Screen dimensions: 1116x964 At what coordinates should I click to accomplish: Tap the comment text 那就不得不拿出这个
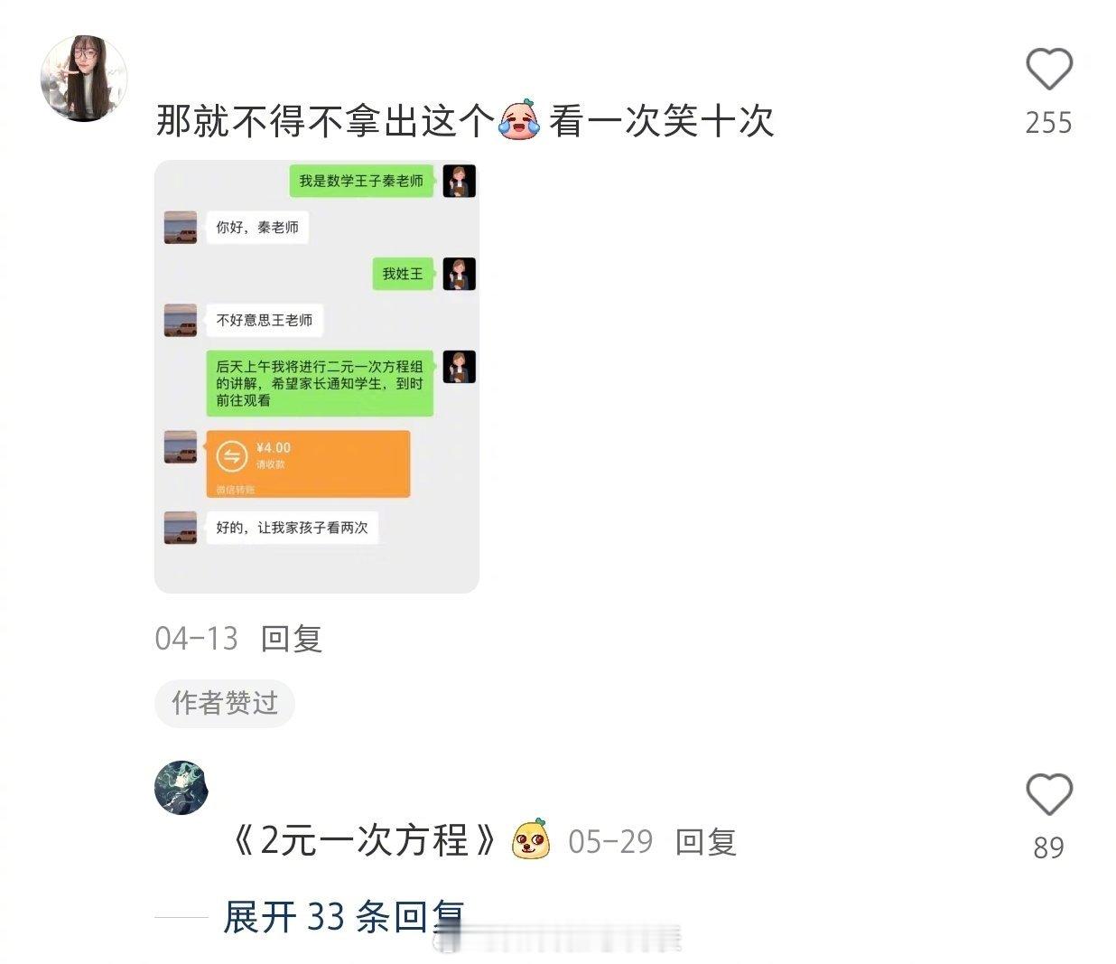325,120
